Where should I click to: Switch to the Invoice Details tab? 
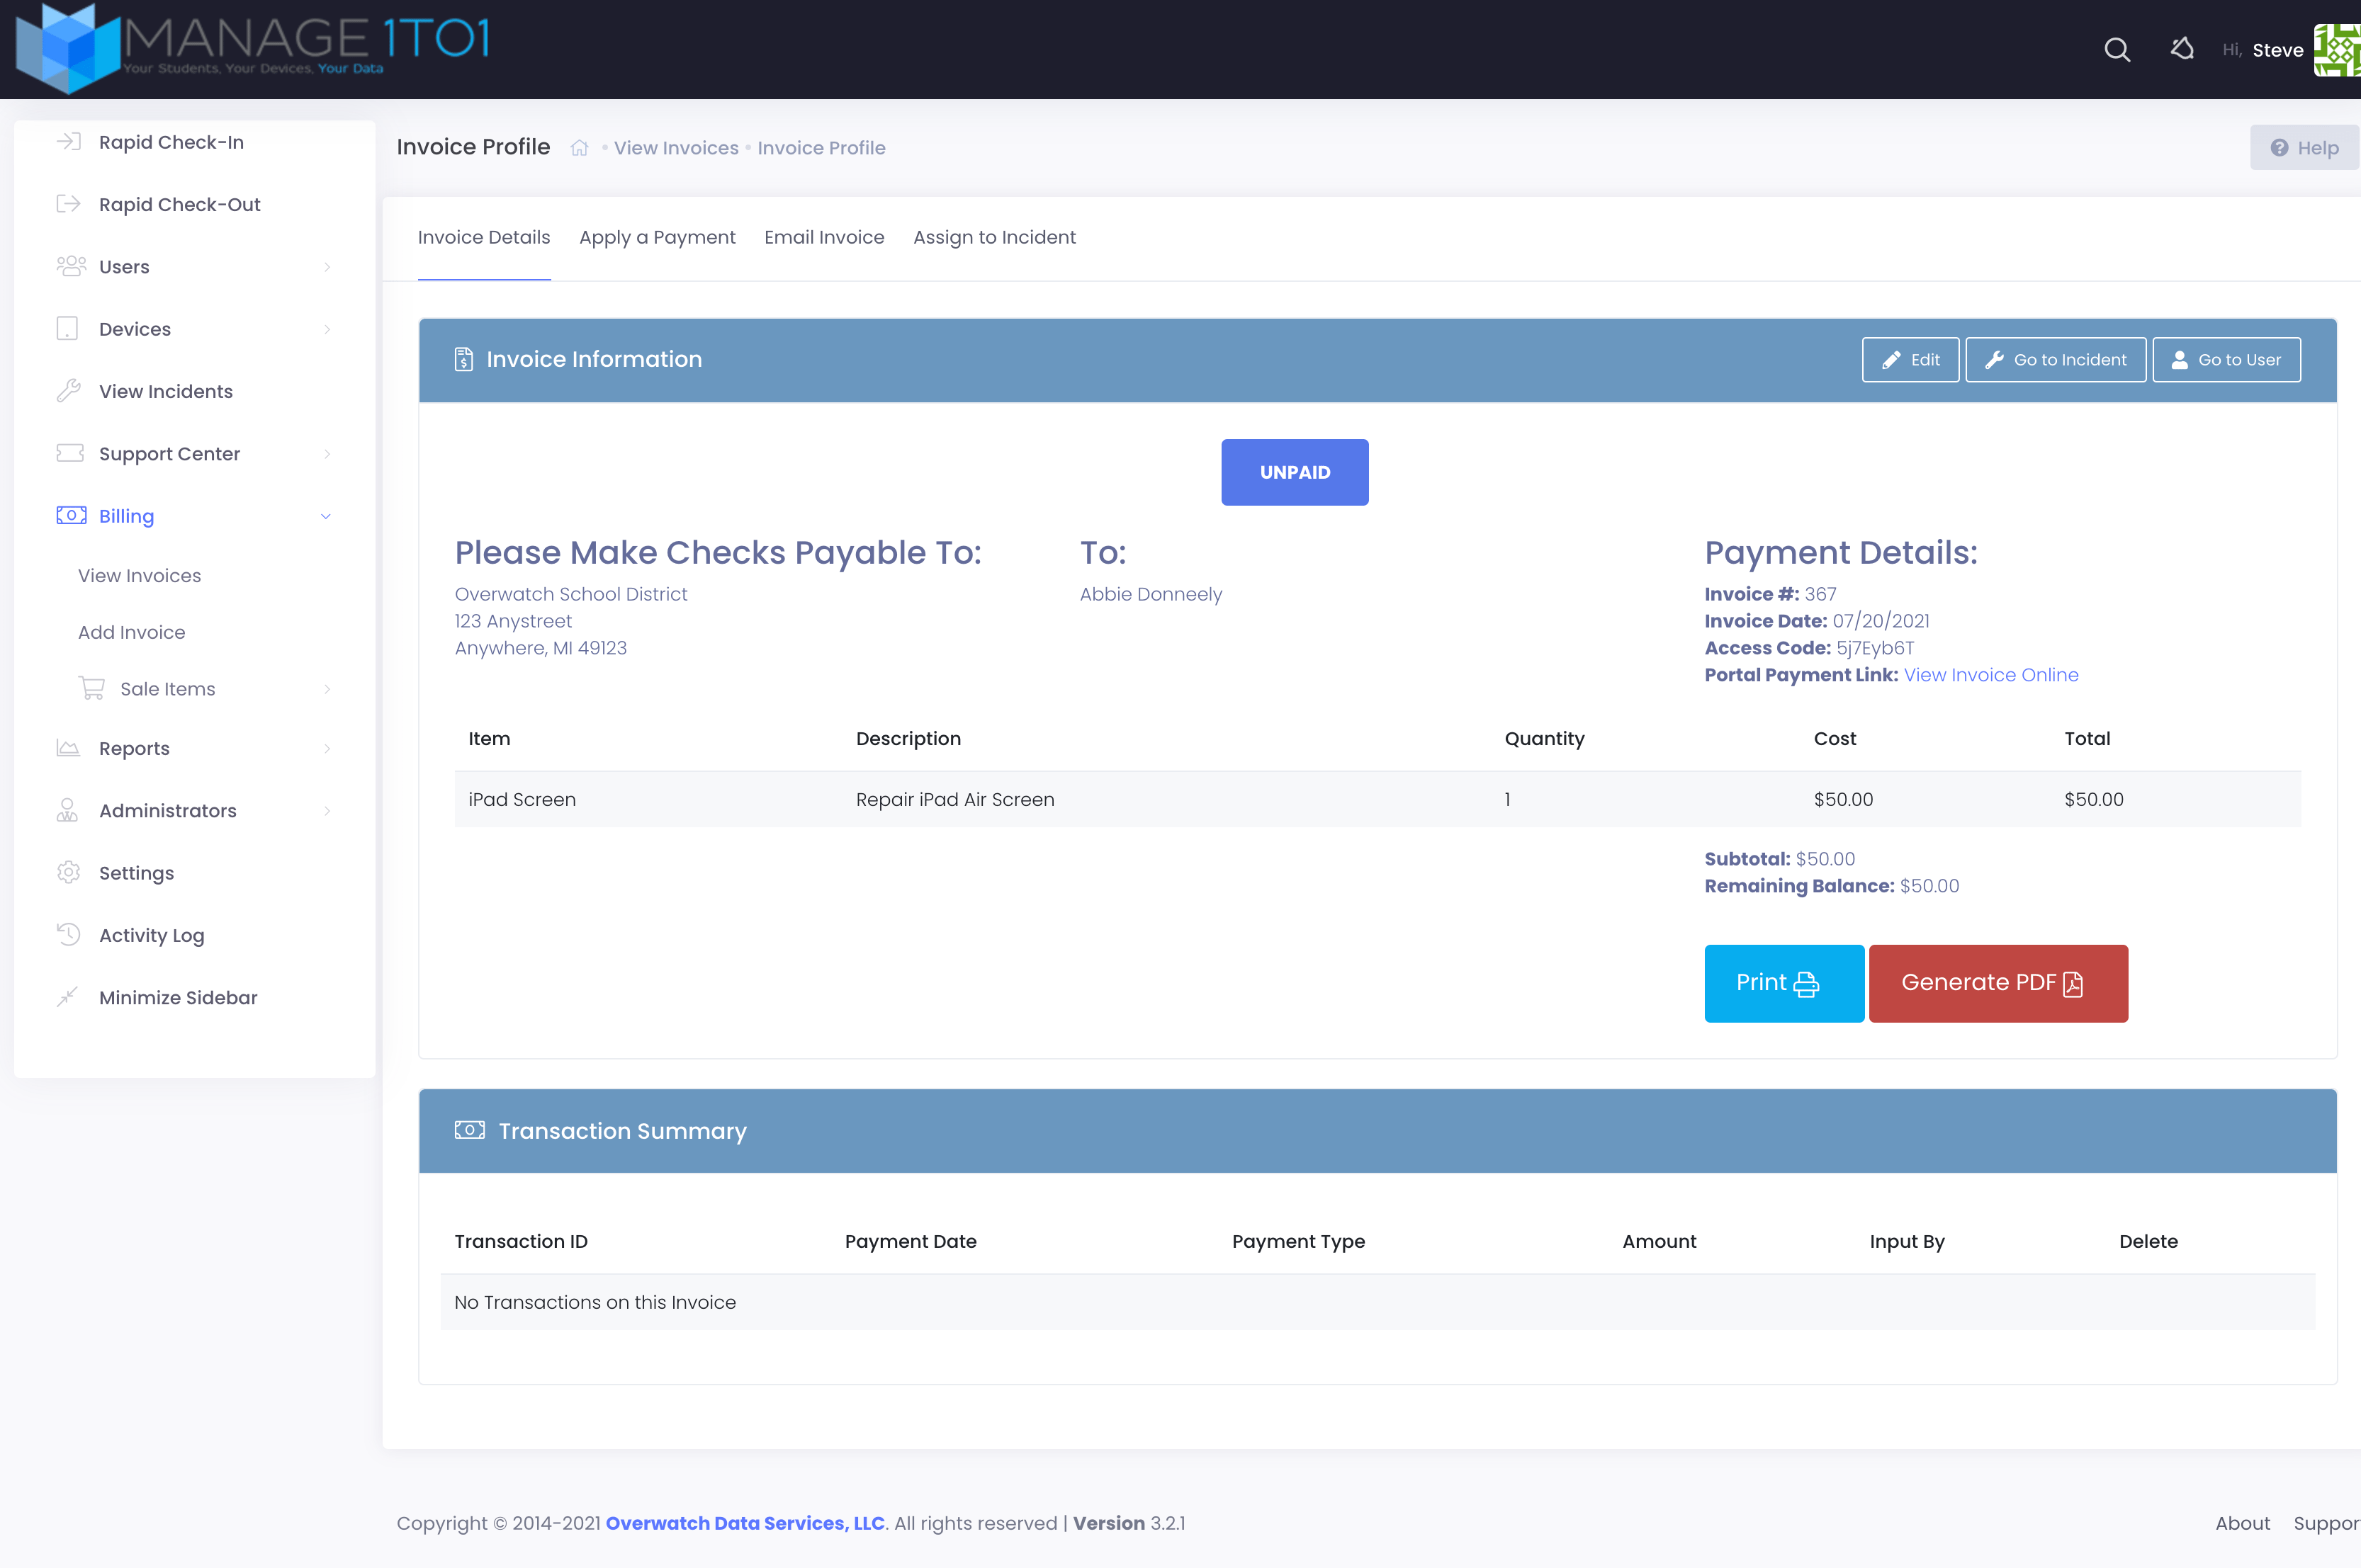pos(483,237)
